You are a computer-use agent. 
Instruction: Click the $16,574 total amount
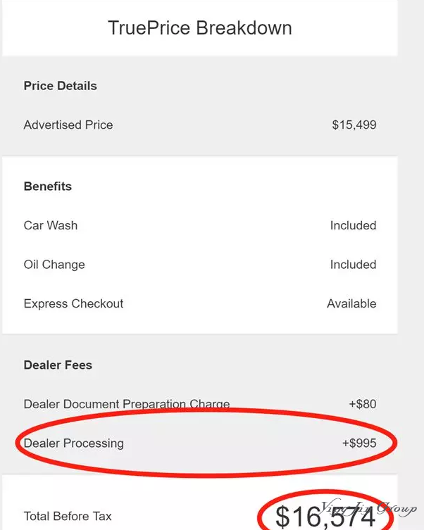[x=325, y=517]
